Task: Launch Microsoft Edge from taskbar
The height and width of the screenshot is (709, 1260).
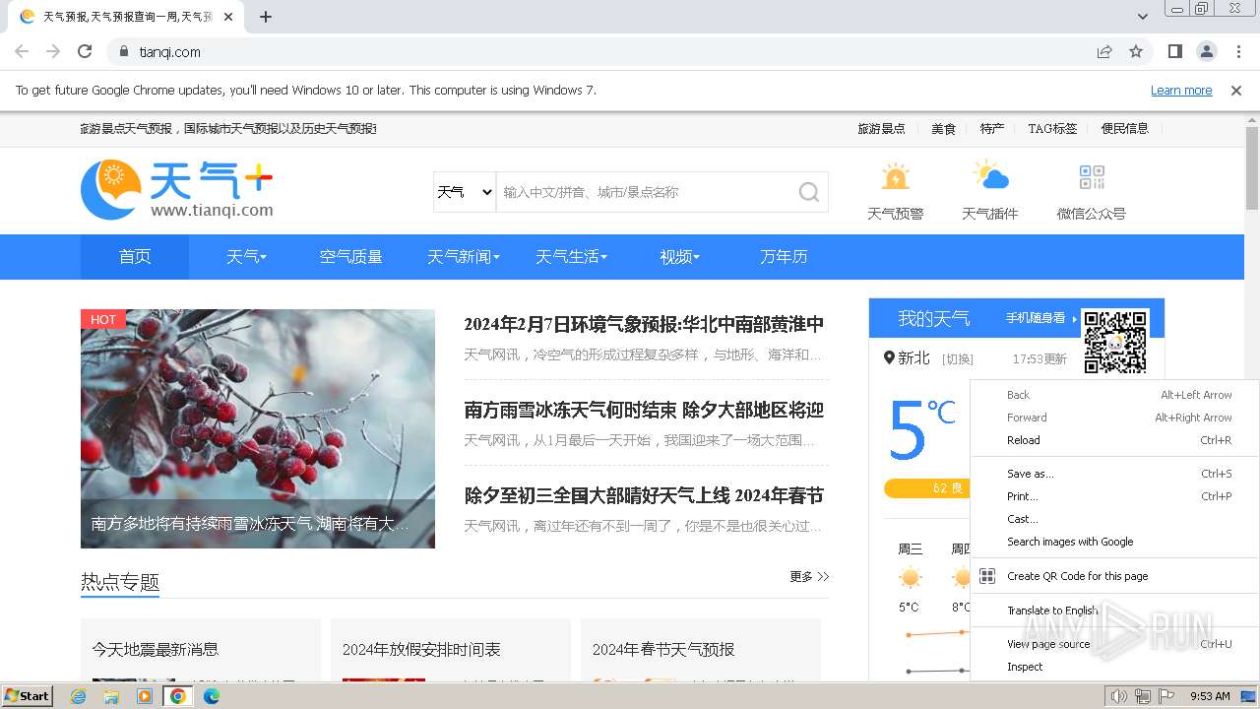Action: click(211, 696)
